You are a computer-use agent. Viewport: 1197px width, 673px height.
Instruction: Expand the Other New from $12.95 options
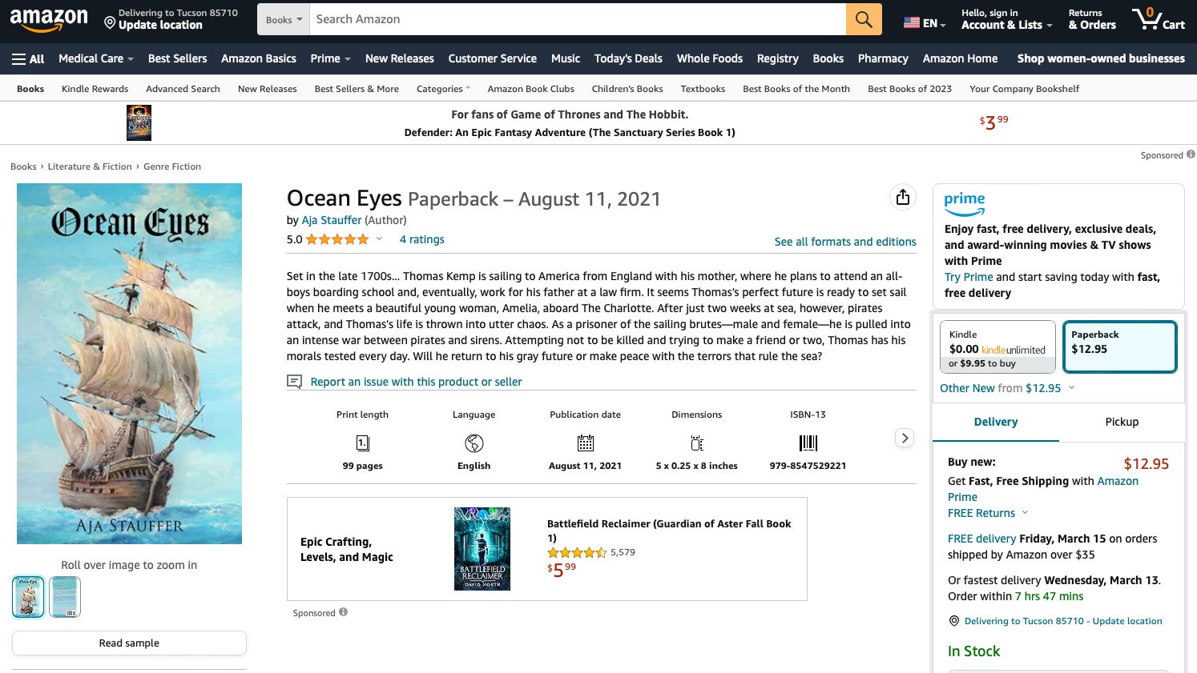[1007, 388]
